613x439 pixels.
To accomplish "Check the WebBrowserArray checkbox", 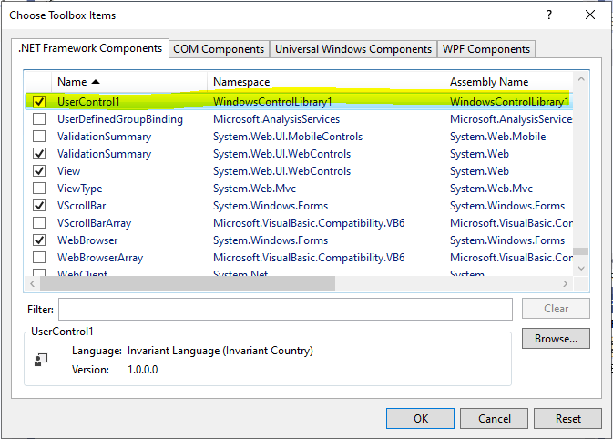I will coord(39,257).
